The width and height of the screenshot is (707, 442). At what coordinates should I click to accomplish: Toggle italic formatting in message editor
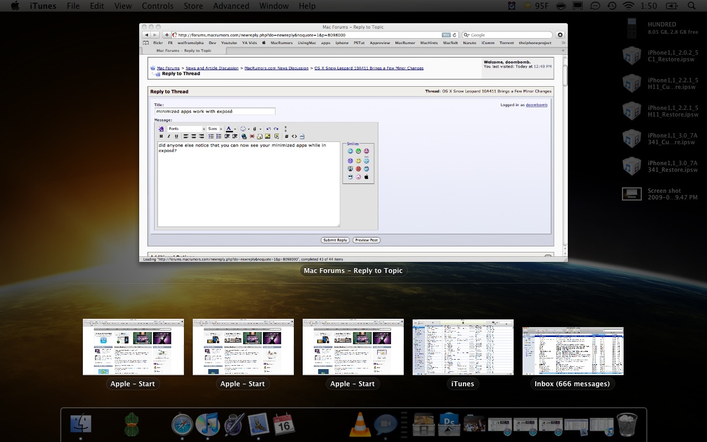169,136
